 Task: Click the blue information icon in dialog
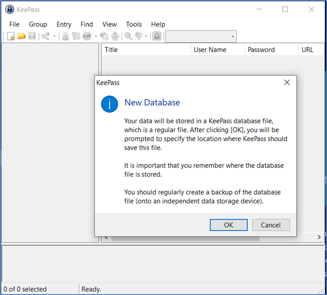pos(110,104)
